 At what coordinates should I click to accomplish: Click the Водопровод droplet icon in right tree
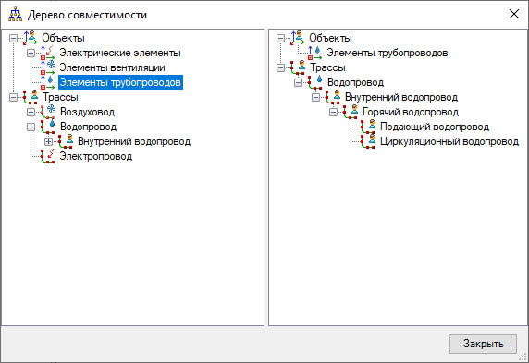[x=315, y=82]
